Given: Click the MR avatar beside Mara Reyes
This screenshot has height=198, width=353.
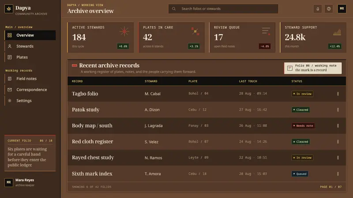Looking at the screenshot, I should pyautogui.click(x=9, y=182).
